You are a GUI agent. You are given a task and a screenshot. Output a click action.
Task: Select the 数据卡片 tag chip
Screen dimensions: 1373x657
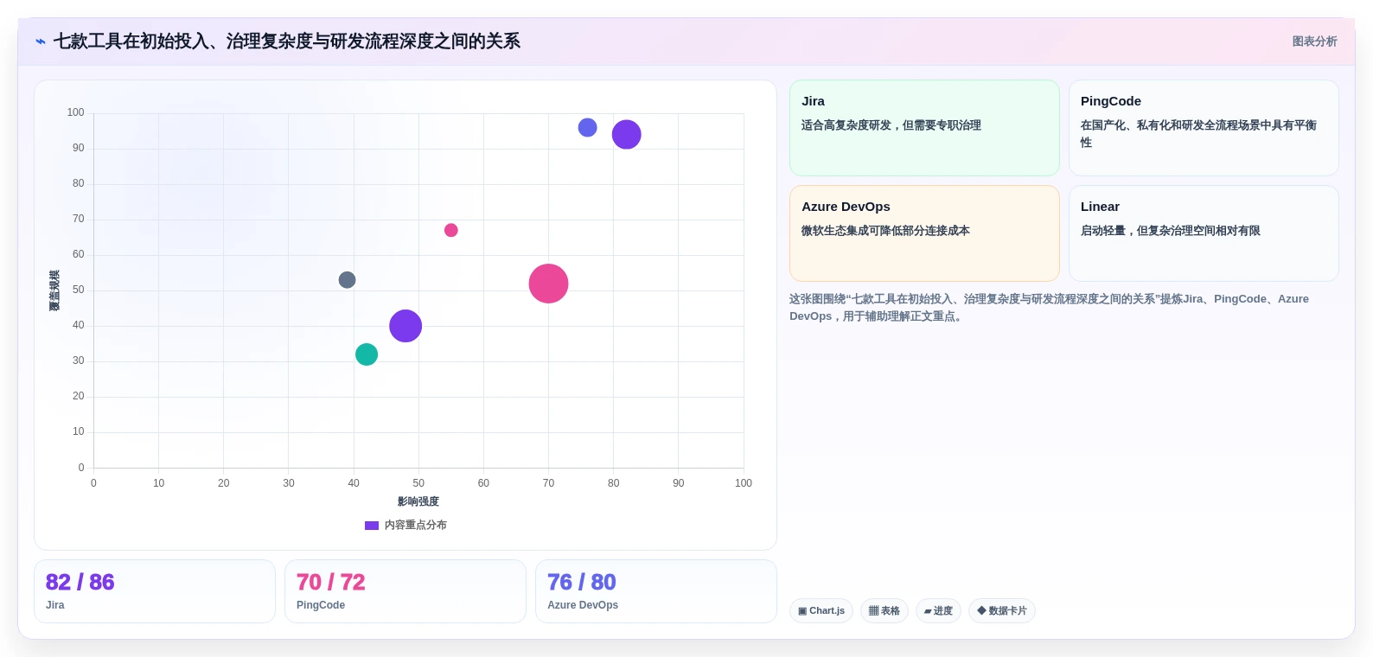1002,611
